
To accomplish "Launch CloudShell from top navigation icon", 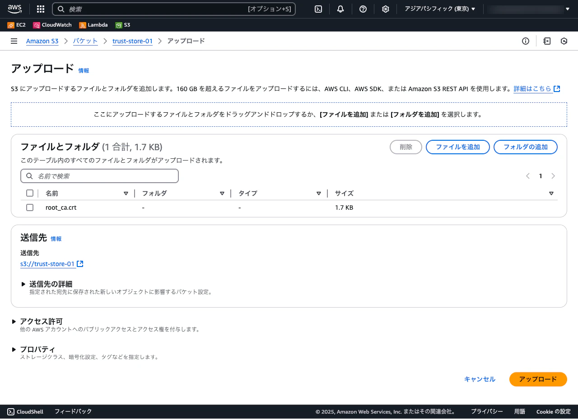I will coord(318,9).
